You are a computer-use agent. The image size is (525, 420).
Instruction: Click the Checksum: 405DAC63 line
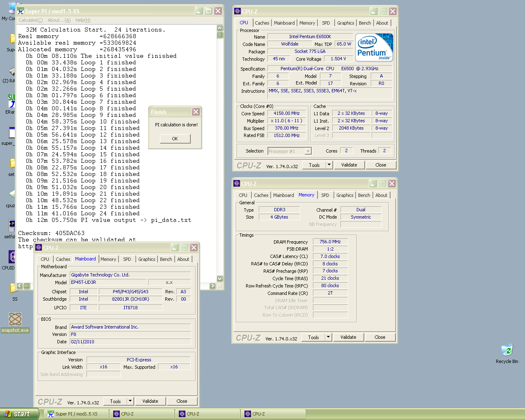[x=51, y=233]
